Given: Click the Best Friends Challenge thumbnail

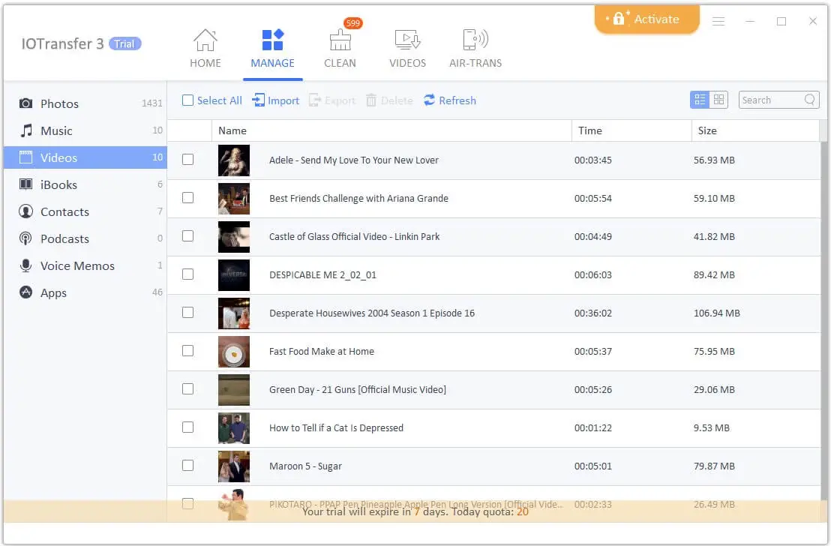Looking at the screenshot, I should (234, 198).
